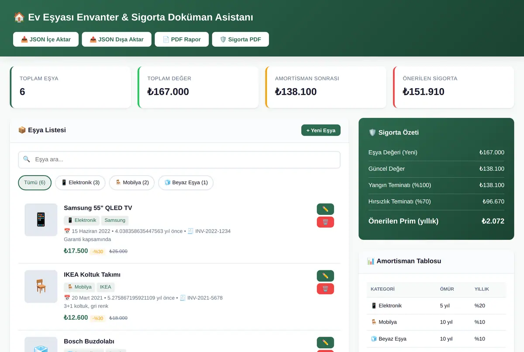
Task: Click the Beyaz Eşya row in Amortisman Tablosu
Action: pyautogui.click(x=436, y=339)
